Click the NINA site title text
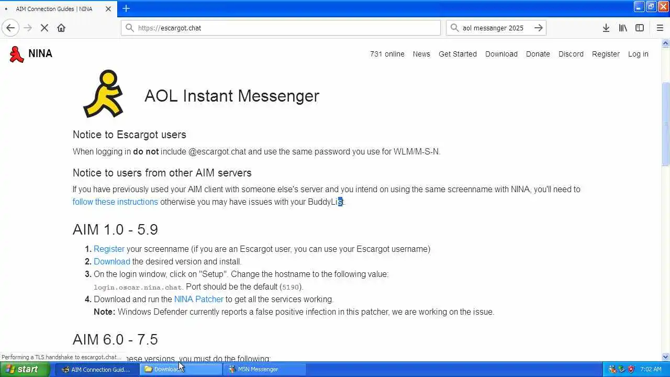 pyautogui.click(x=40, y=53)
